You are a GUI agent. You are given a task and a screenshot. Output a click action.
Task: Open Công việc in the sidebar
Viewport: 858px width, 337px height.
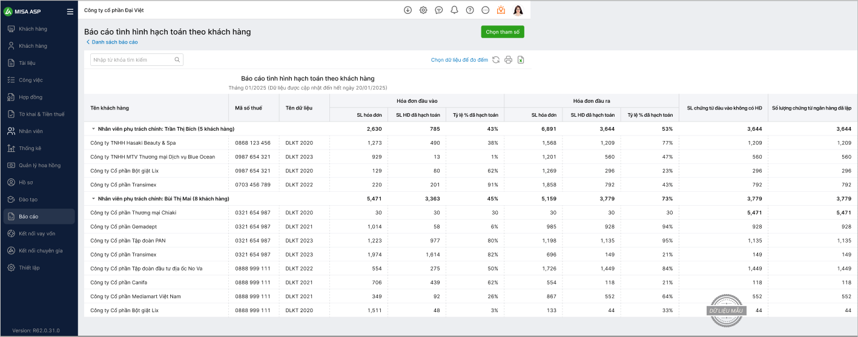point(39,80)
